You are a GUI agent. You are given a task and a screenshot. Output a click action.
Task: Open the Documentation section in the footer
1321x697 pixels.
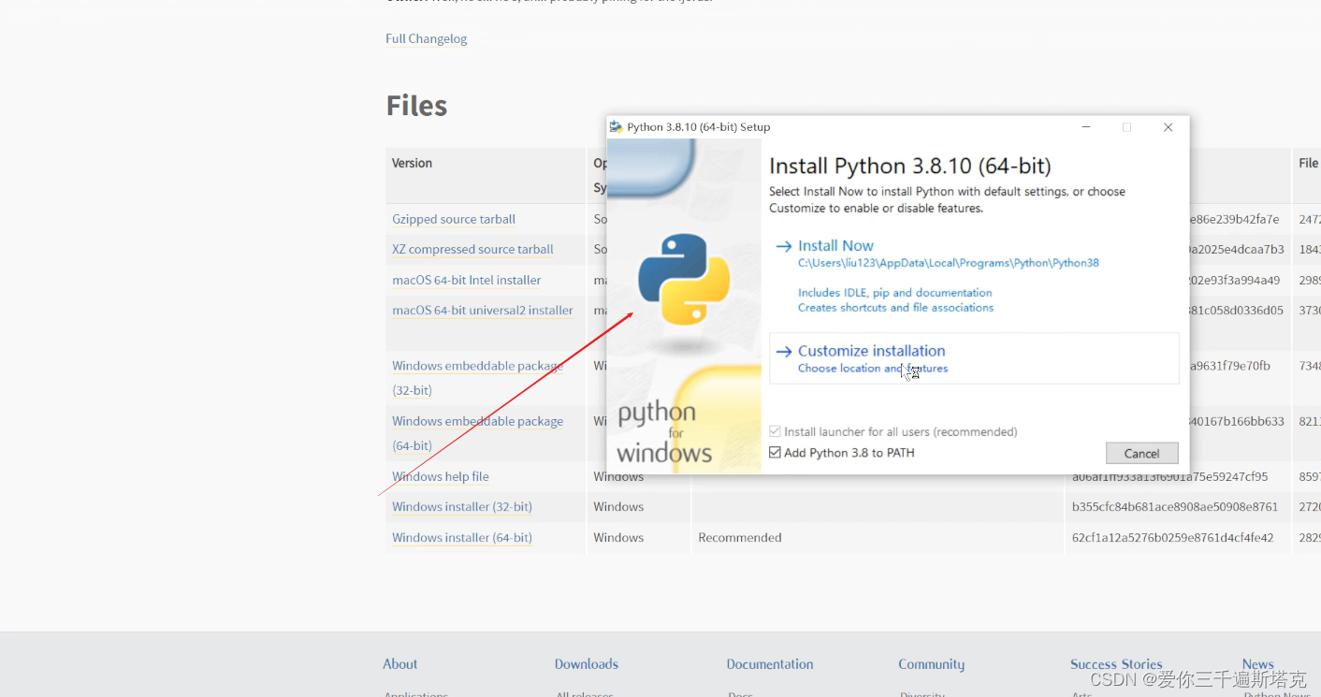769,663
